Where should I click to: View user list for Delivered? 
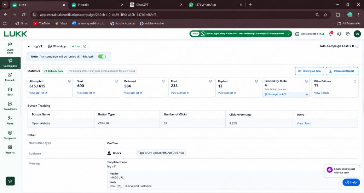tap(133, 93)
